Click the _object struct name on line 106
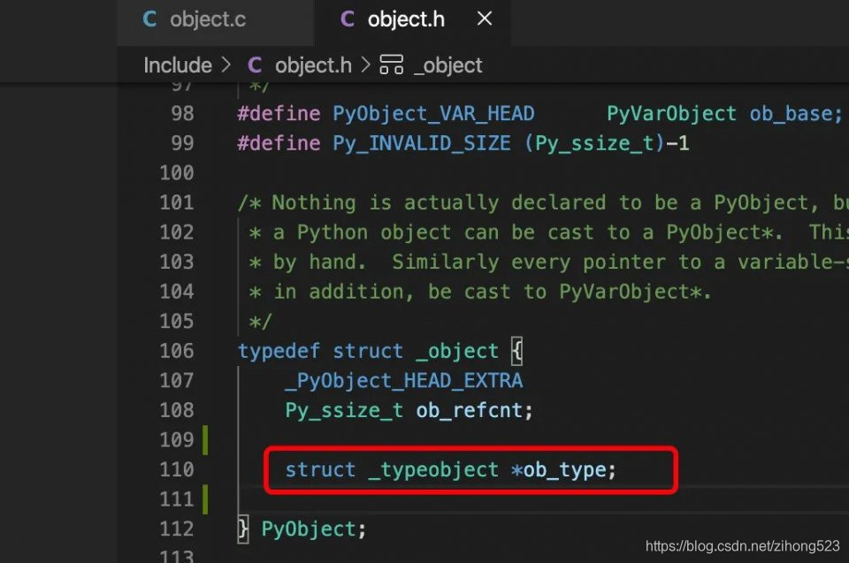Image resolution: width=849 pixels, height=563 pixels. 457,352
